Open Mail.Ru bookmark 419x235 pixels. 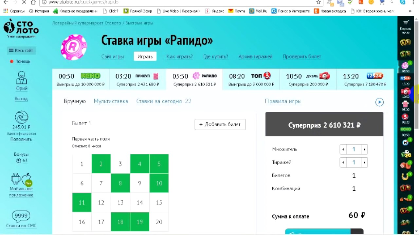(258, 11)
